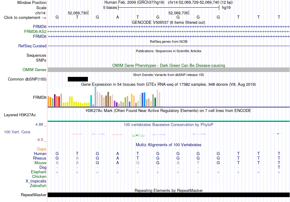Click the Scale label
Image resolution: width=290 pixels, height=202 pixels.
(x=41, y=8)
